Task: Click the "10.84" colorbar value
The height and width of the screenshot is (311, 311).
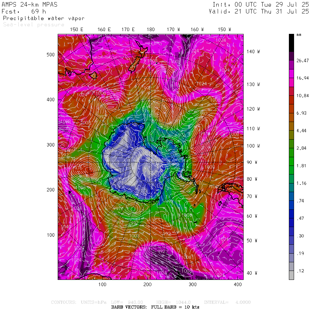Action: (302, 96)
